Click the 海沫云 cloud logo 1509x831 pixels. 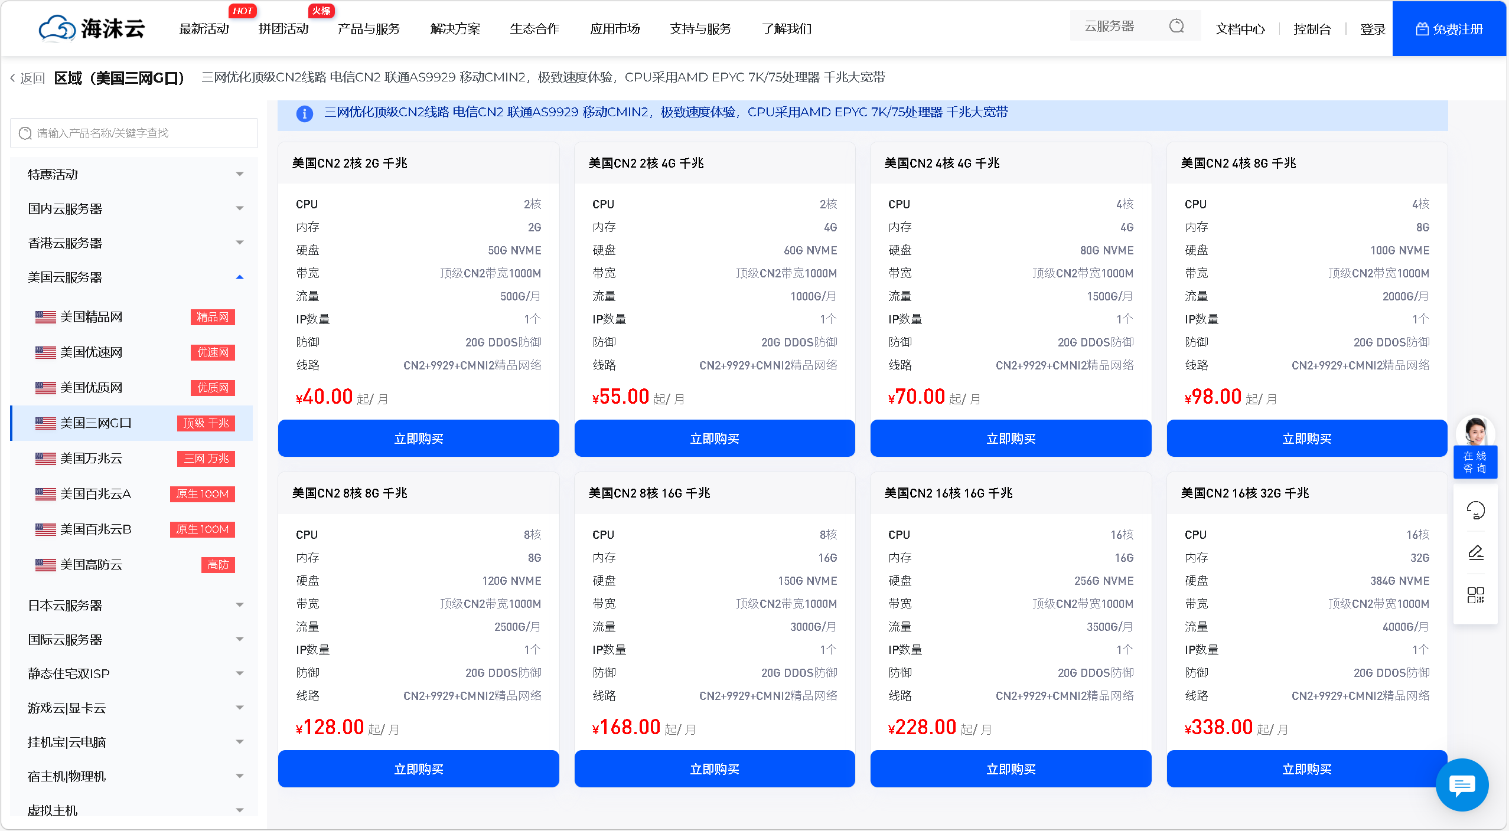92,28
